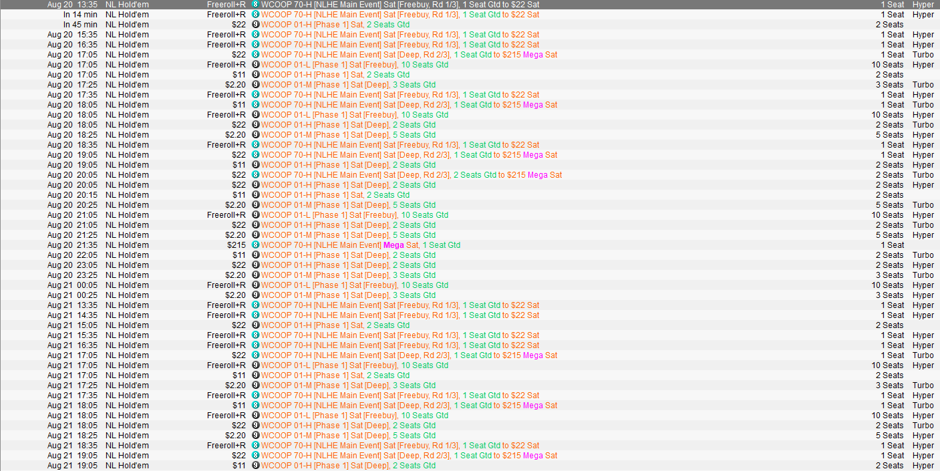Click the 8-max icon in the 'In 14 min' row
This screenshot has height=471, width=940.
pos(255,14)
